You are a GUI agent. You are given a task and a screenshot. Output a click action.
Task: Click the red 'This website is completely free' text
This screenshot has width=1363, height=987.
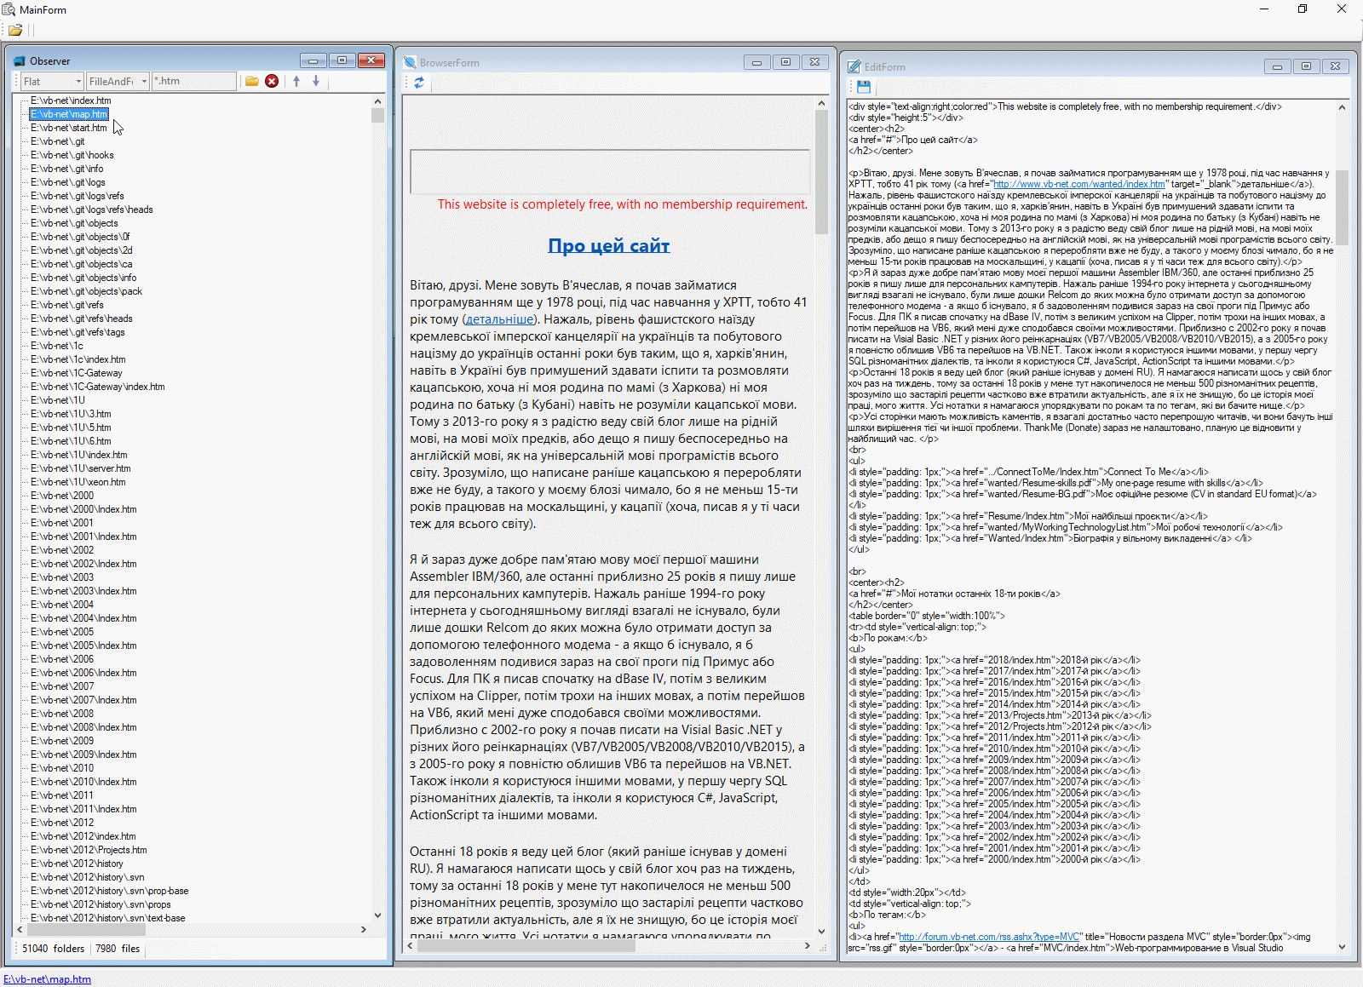tap(623, 204)
